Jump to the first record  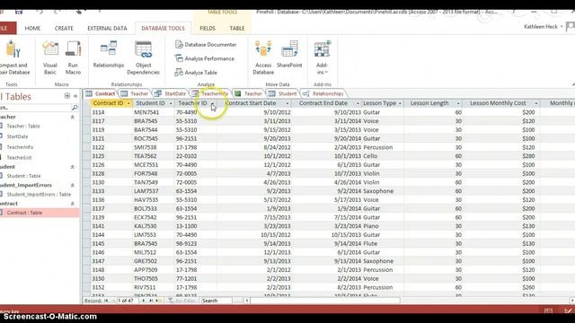106,301
